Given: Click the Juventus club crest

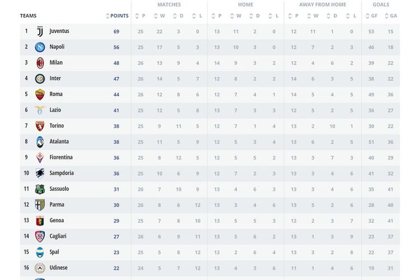Looking at the screenshot, I should [x=40, y=31].
